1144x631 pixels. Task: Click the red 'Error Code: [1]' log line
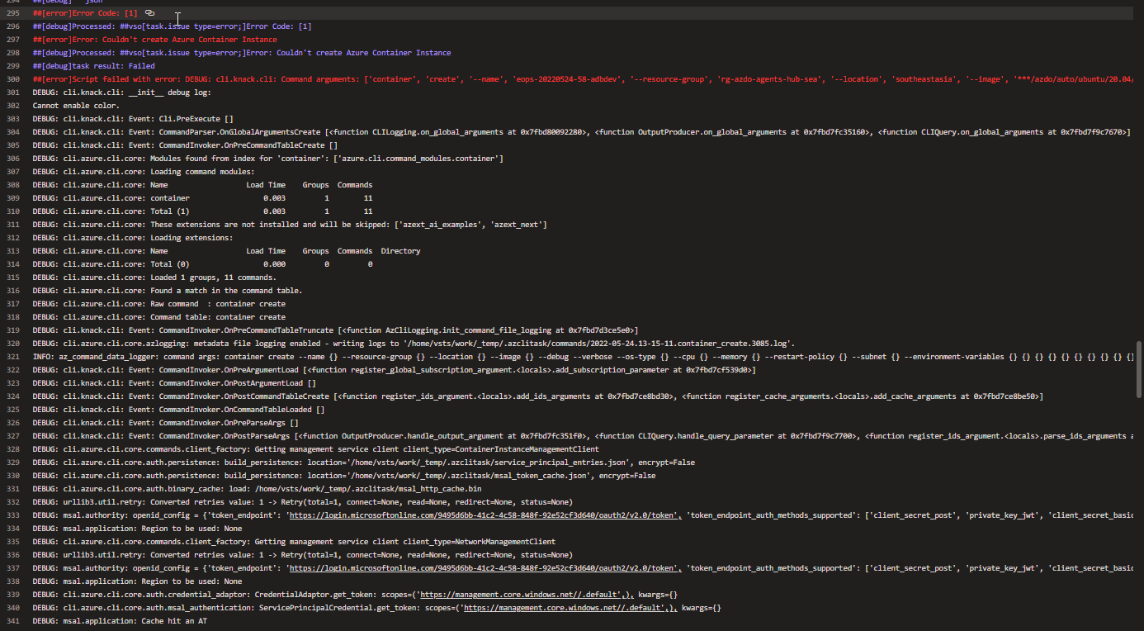[87, 13]
